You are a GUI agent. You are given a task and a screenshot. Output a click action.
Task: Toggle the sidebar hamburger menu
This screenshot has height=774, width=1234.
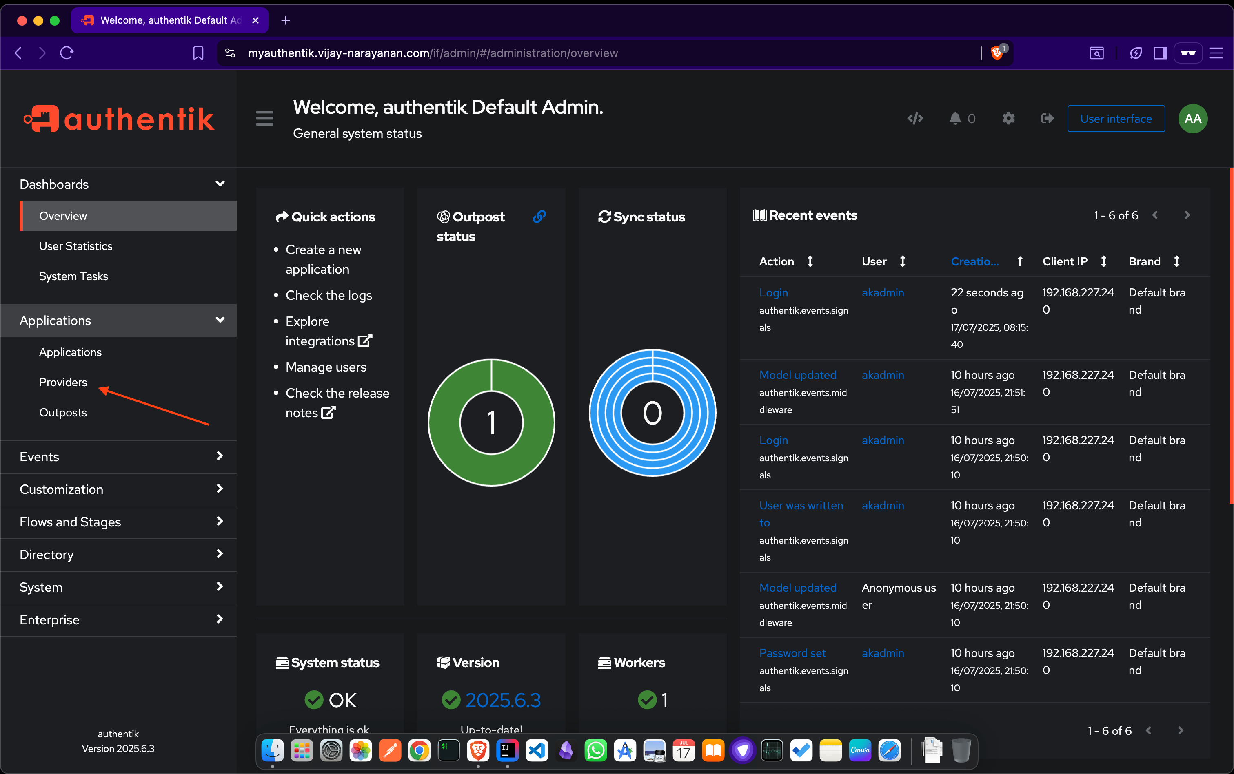point(265,118)
